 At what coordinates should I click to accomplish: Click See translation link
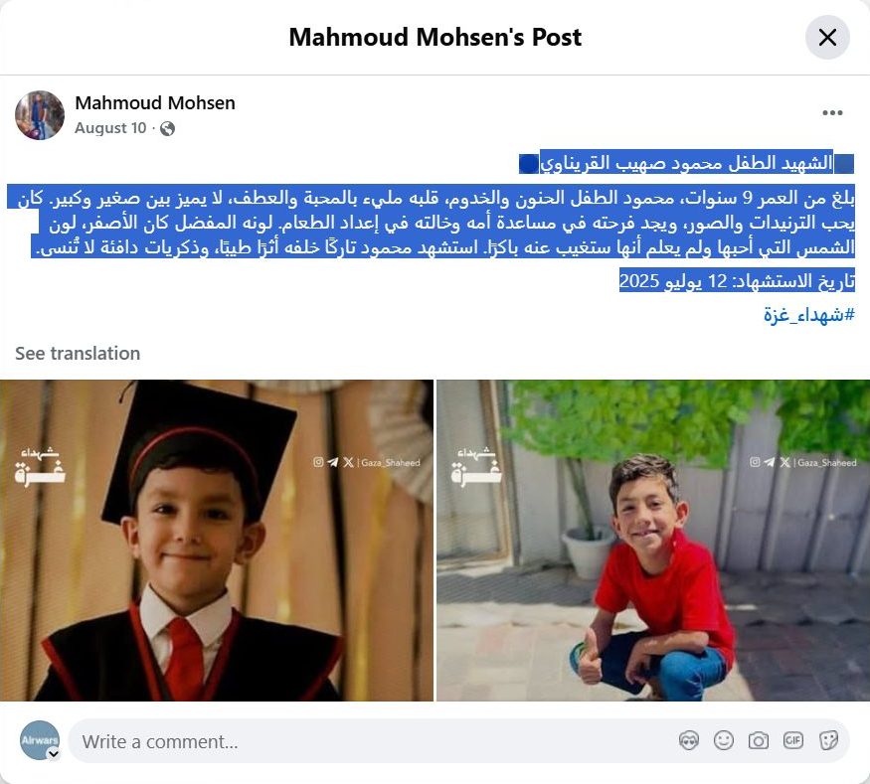pyautogui.click(x=78, y=353)
